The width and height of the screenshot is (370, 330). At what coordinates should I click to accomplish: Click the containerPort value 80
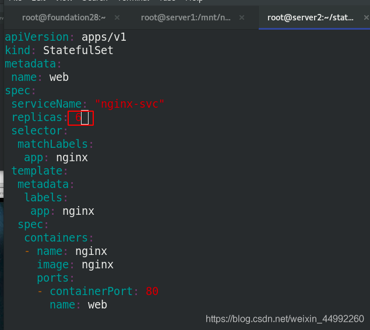coord(152,292)
